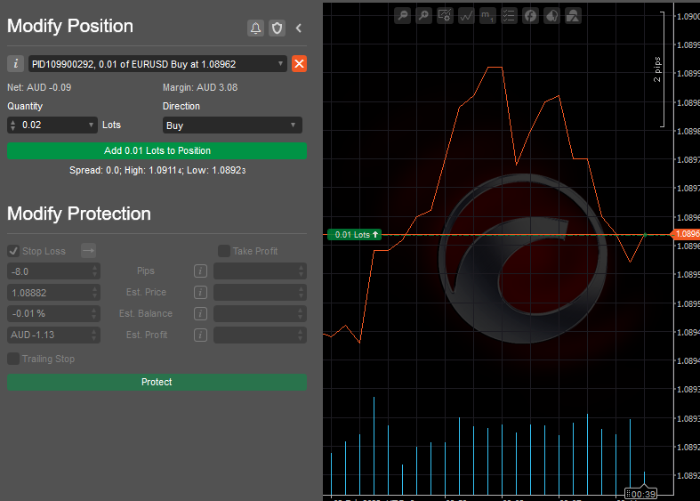Open chart viewing options checklist icon
Image resolution: width=700 pixels, height=501 pixels.
[x=509, y=16]
